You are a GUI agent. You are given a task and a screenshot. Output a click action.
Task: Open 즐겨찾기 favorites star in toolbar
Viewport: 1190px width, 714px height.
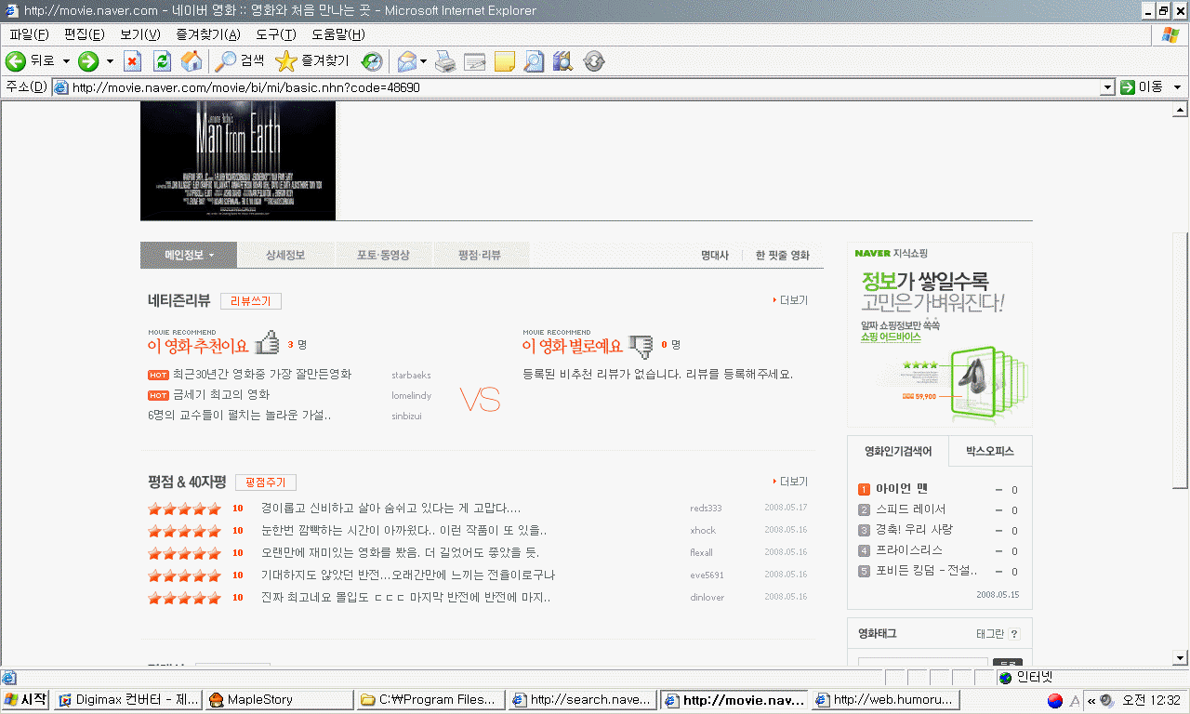(x=312, y=61)
